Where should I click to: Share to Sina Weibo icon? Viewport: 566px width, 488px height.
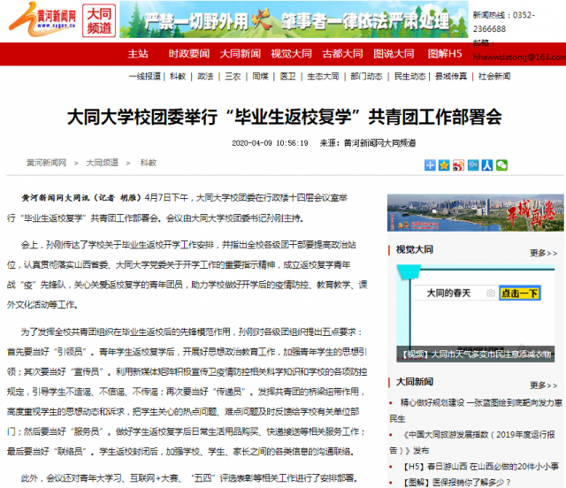(458, 165)
